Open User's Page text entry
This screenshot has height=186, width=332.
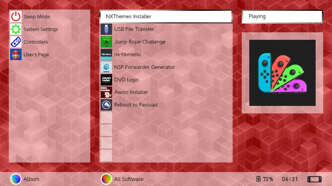click(36, 55)
